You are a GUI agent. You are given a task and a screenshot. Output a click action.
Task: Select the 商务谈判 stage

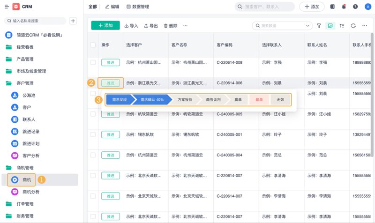click(213, 99)
